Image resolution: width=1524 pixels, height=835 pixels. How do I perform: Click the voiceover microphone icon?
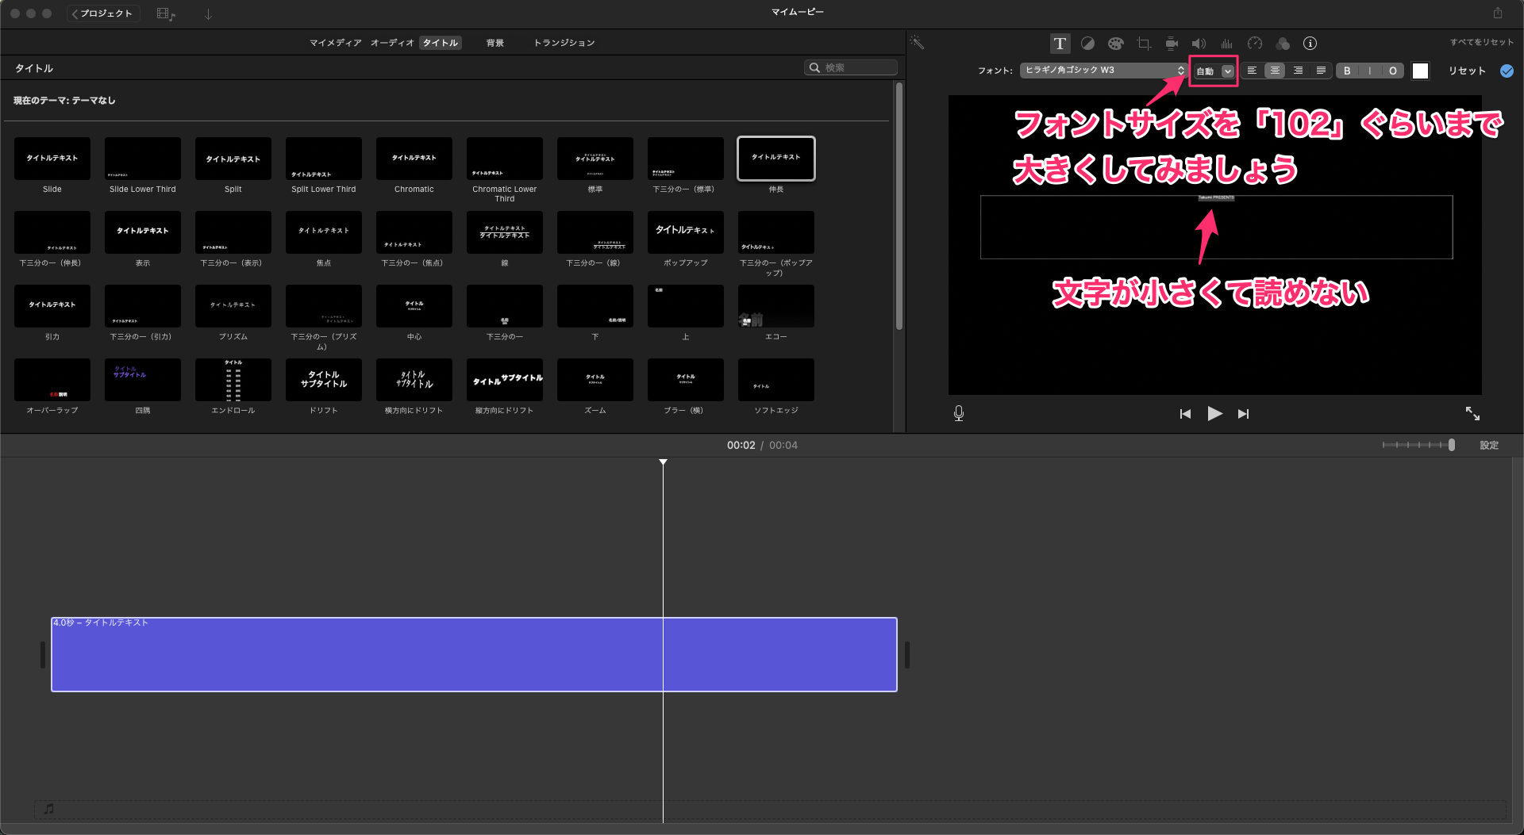[959, 413]
